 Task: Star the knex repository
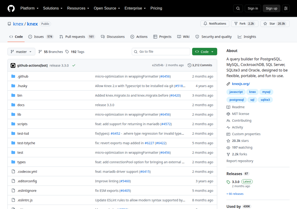pos(275,24)
